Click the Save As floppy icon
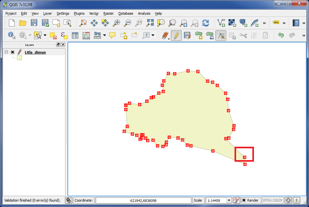 [45, 23]
